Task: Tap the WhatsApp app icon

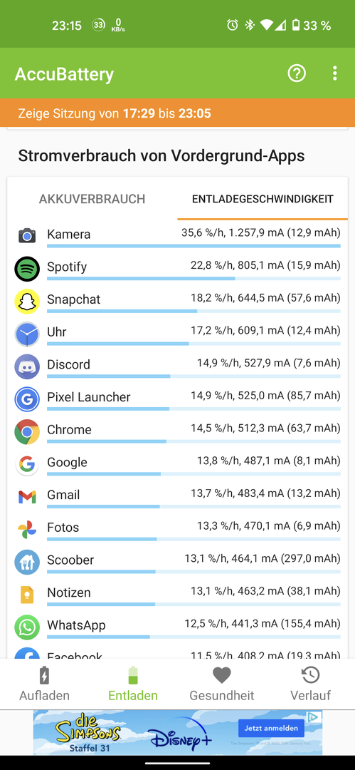Action: (x=27, y=627)
